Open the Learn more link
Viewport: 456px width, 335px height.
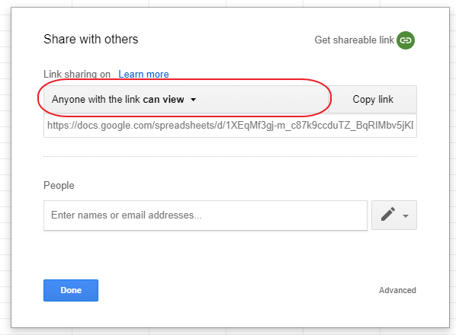coord(143,75)
